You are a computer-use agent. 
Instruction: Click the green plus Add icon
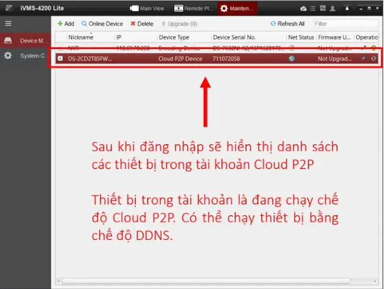coord(60,24)
